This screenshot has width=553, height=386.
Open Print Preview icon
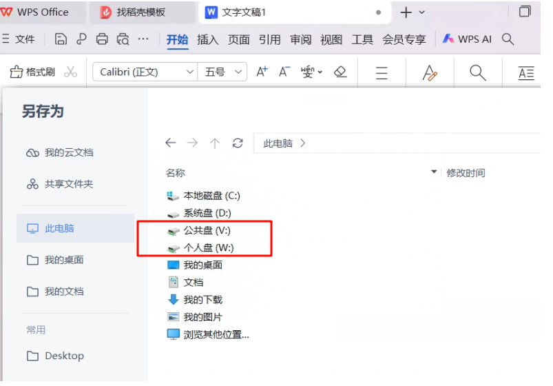coord(123,39)
